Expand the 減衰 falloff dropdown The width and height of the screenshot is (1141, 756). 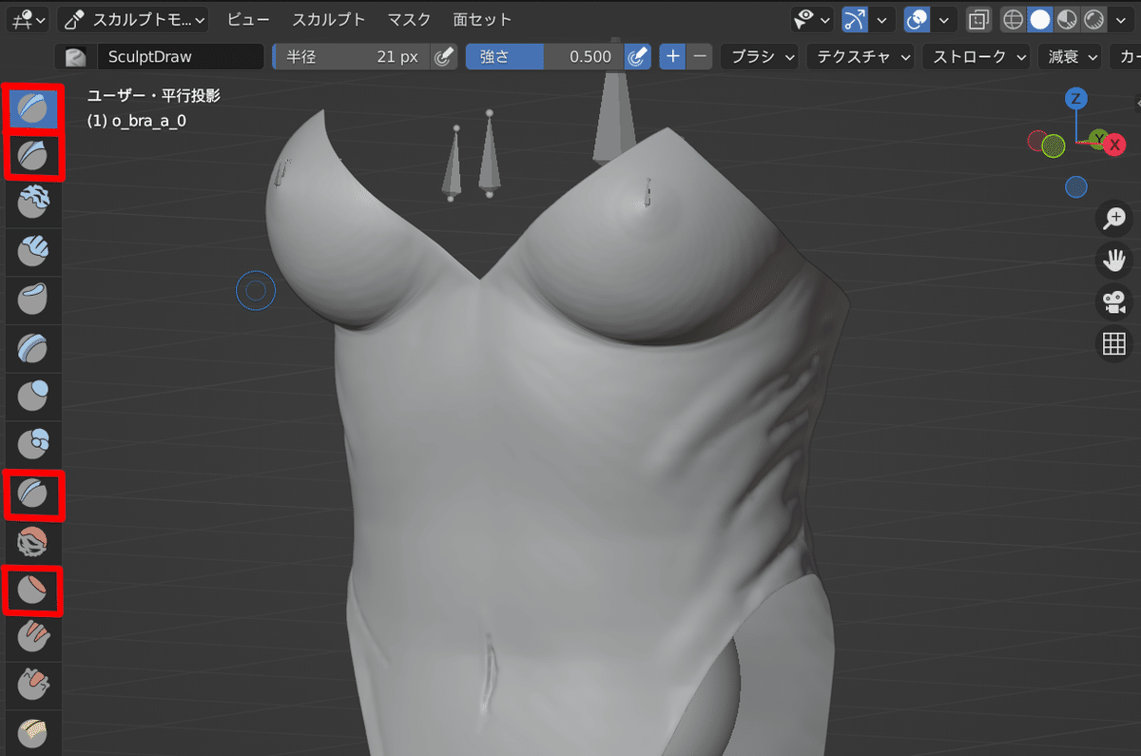1069,57
